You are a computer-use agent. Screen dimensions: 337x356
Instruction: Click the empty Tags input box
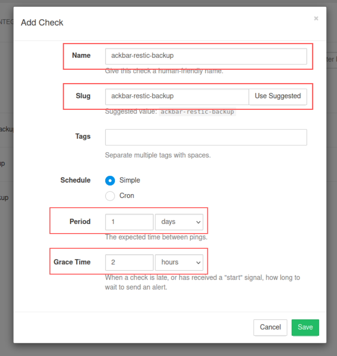coord(206,137)
